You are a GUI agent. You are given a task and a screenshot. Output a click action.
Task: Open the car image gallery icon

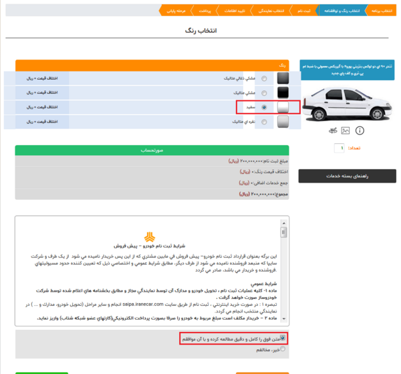346,130
